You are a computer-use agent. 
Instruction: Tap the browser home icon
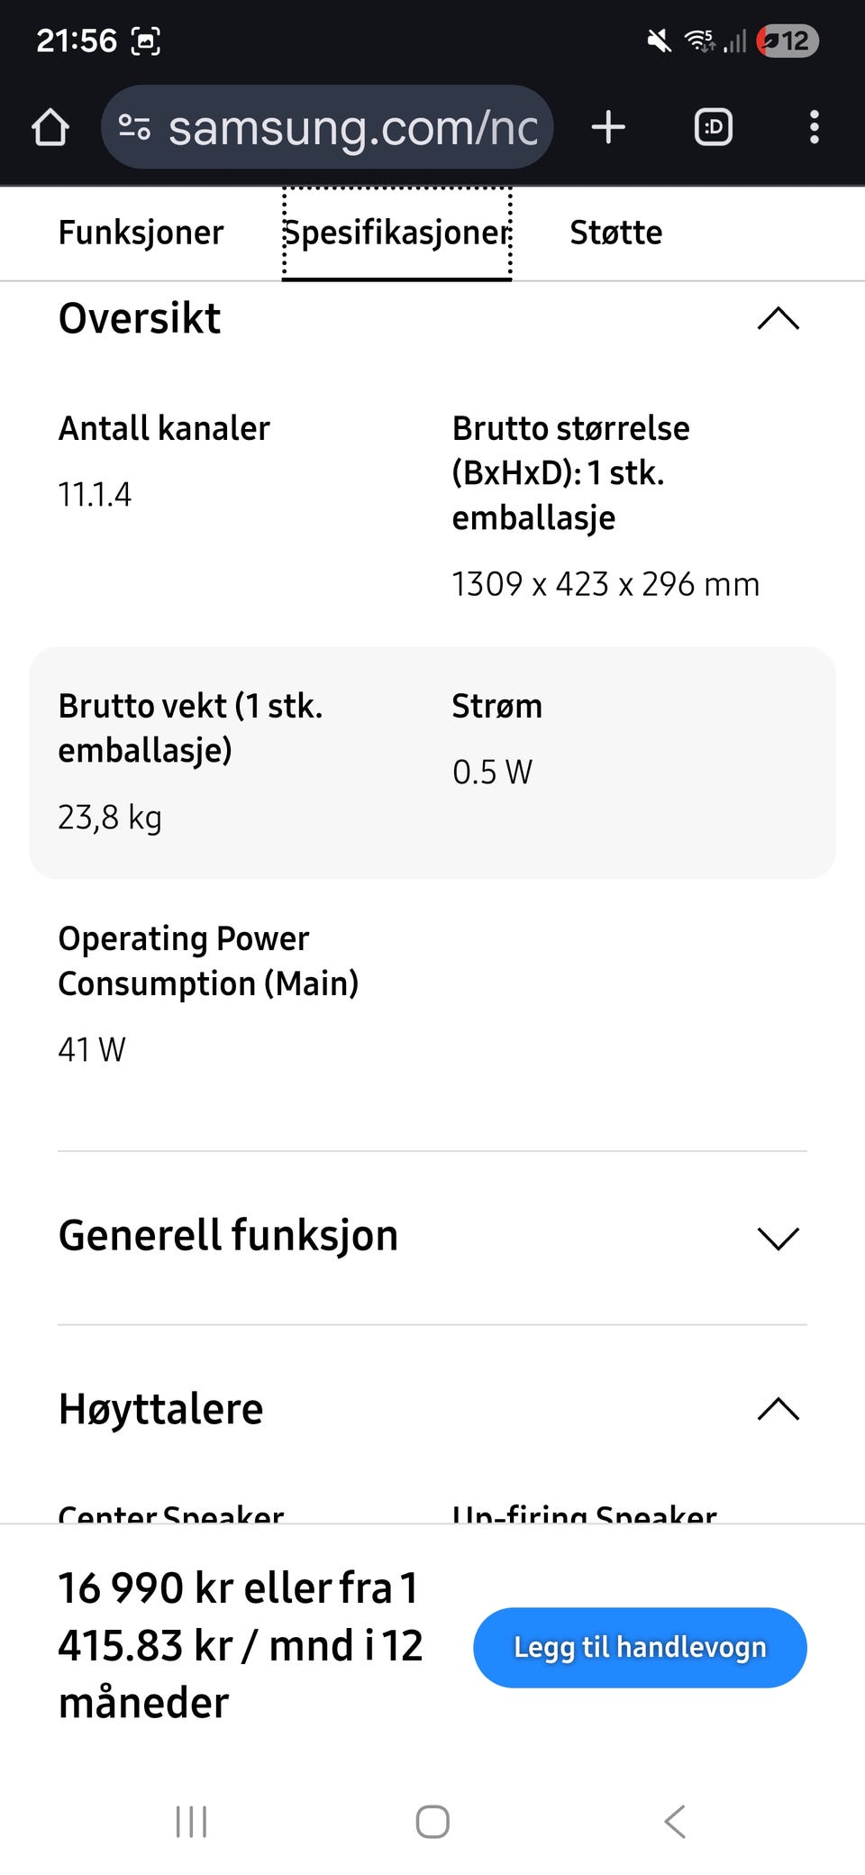(50, 127)
